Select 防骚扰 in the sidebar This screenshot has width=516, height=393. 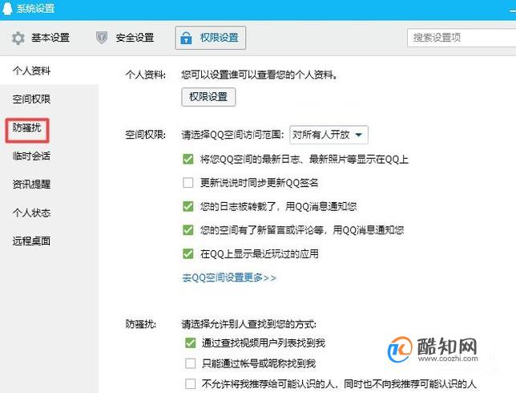(x=27, y=128)
